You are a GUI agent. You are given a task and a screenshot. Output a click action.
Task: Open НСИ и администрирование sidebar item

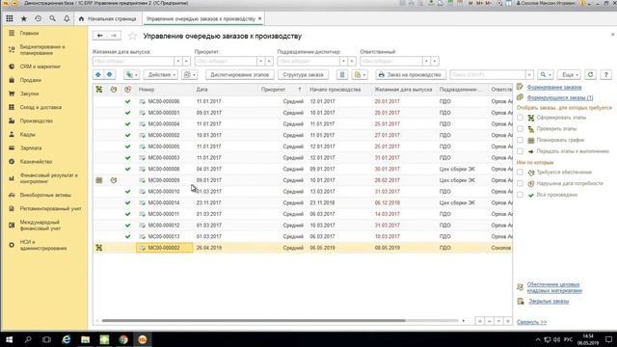(x=43, y=245)
